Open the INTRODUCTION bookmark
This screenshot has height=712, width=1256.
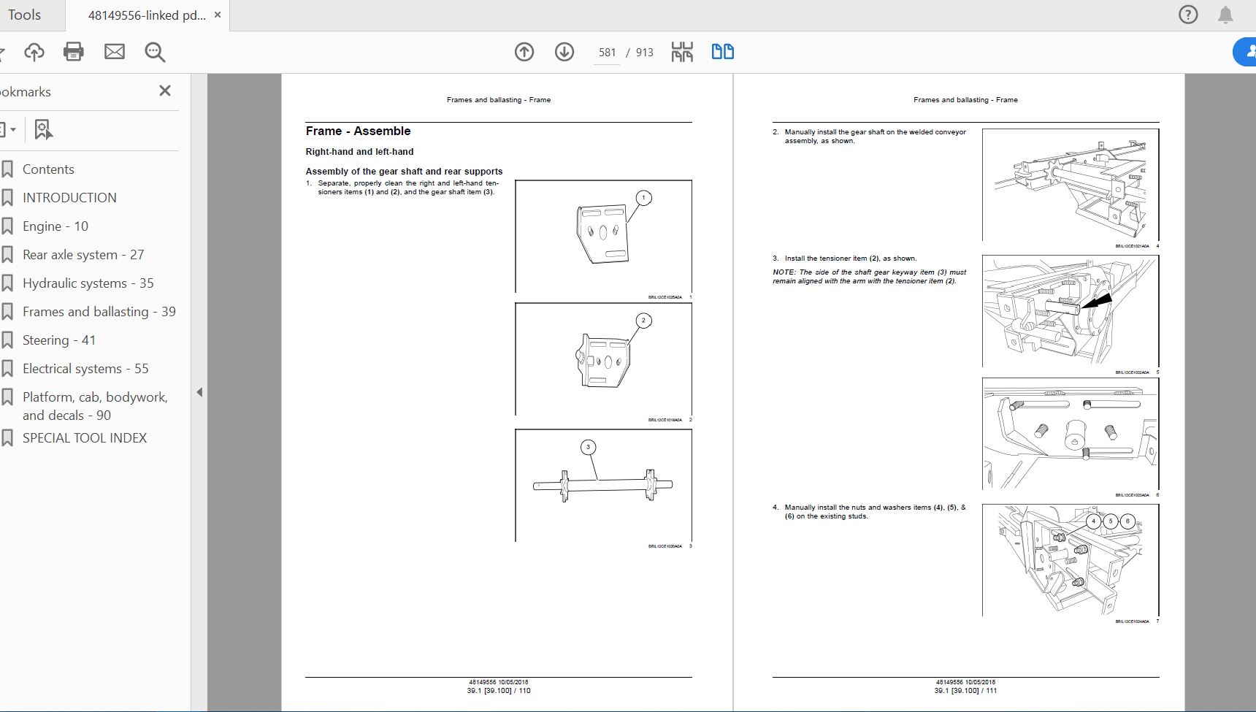click(69, 198)
